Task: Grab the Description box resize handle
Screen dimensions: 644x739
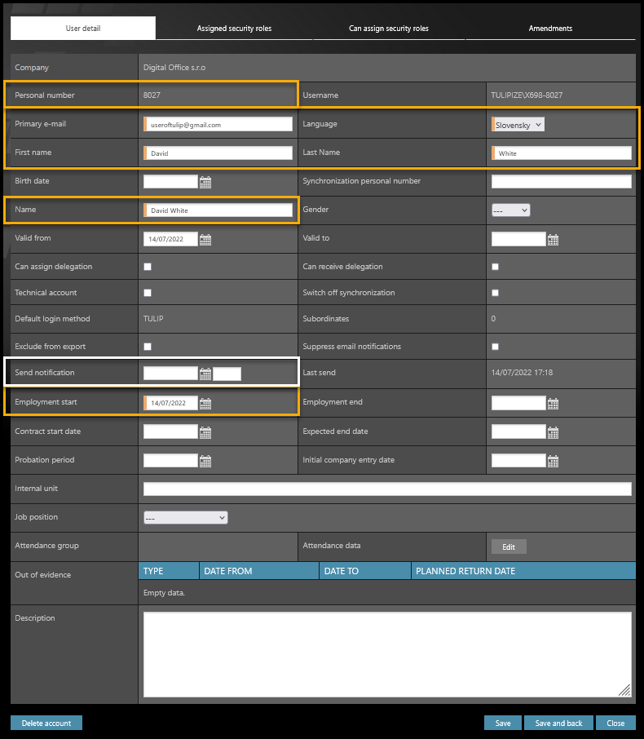Action: 624,690
